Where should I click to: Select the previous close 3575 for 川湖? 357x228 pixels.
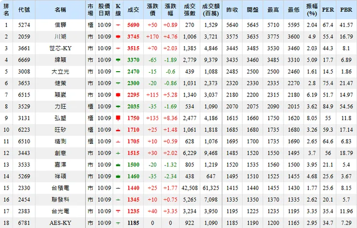coord(232,37)
